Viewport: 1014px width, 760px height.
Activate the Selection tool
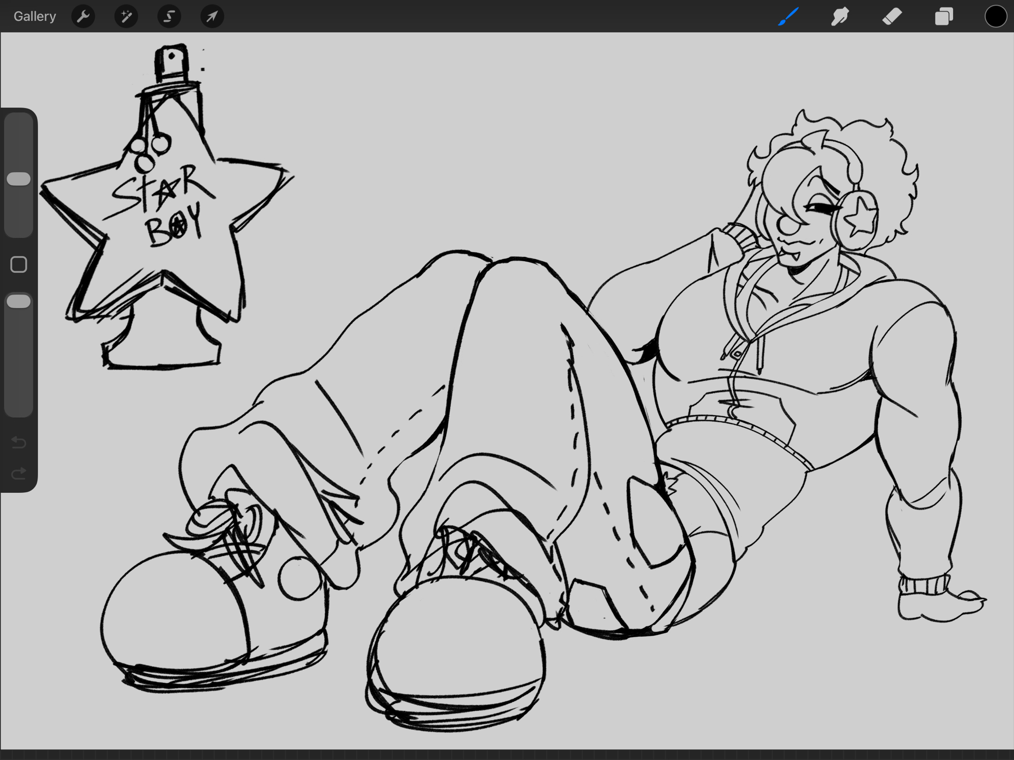click(169, 16)
